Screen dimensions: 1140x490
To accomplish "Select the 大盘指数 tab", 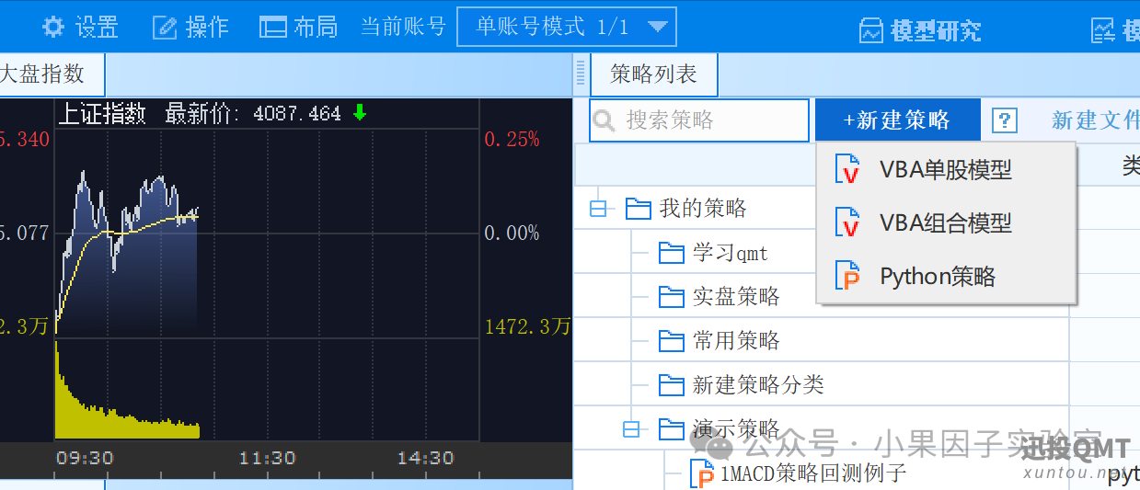I will click(x=46, y=74).
